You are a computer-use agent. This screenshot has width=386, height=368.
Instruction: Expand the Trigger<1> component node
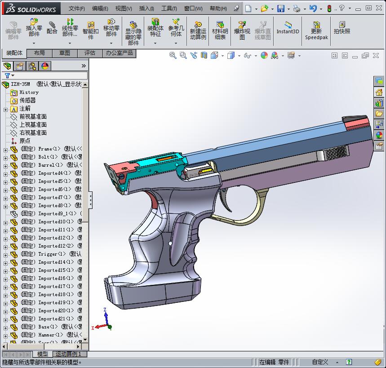[x=6, y=255]
